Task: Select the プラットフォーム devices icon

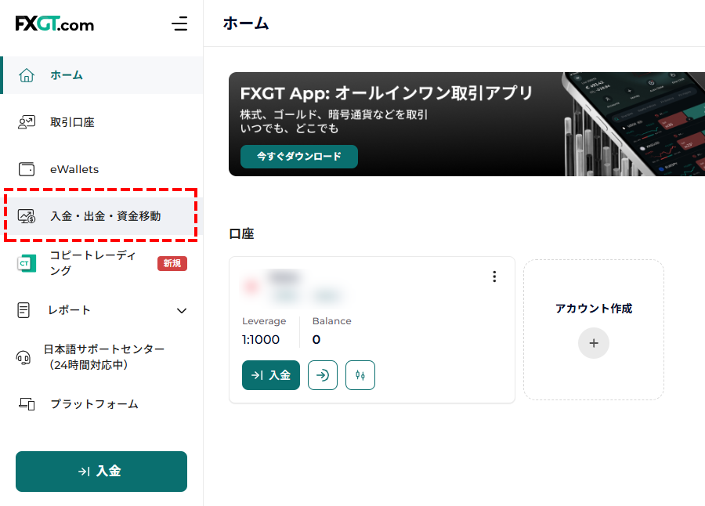Action: [x=25, y=404]
